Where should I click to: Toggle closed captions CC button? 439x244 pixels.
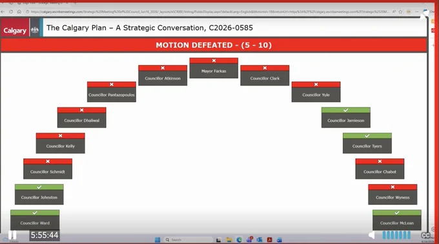(x=425, y=236)
